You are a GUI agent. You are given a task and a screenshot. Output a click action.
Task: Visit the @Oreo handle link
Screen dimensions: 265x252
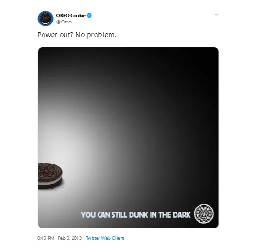(64, 22)
